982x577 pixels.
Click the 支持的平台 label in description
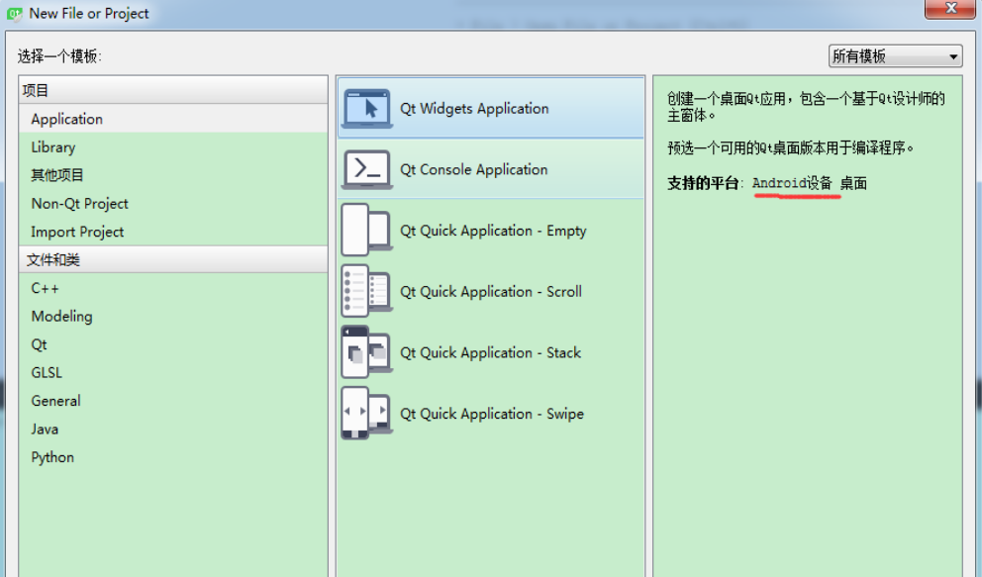tap(703, 183)
